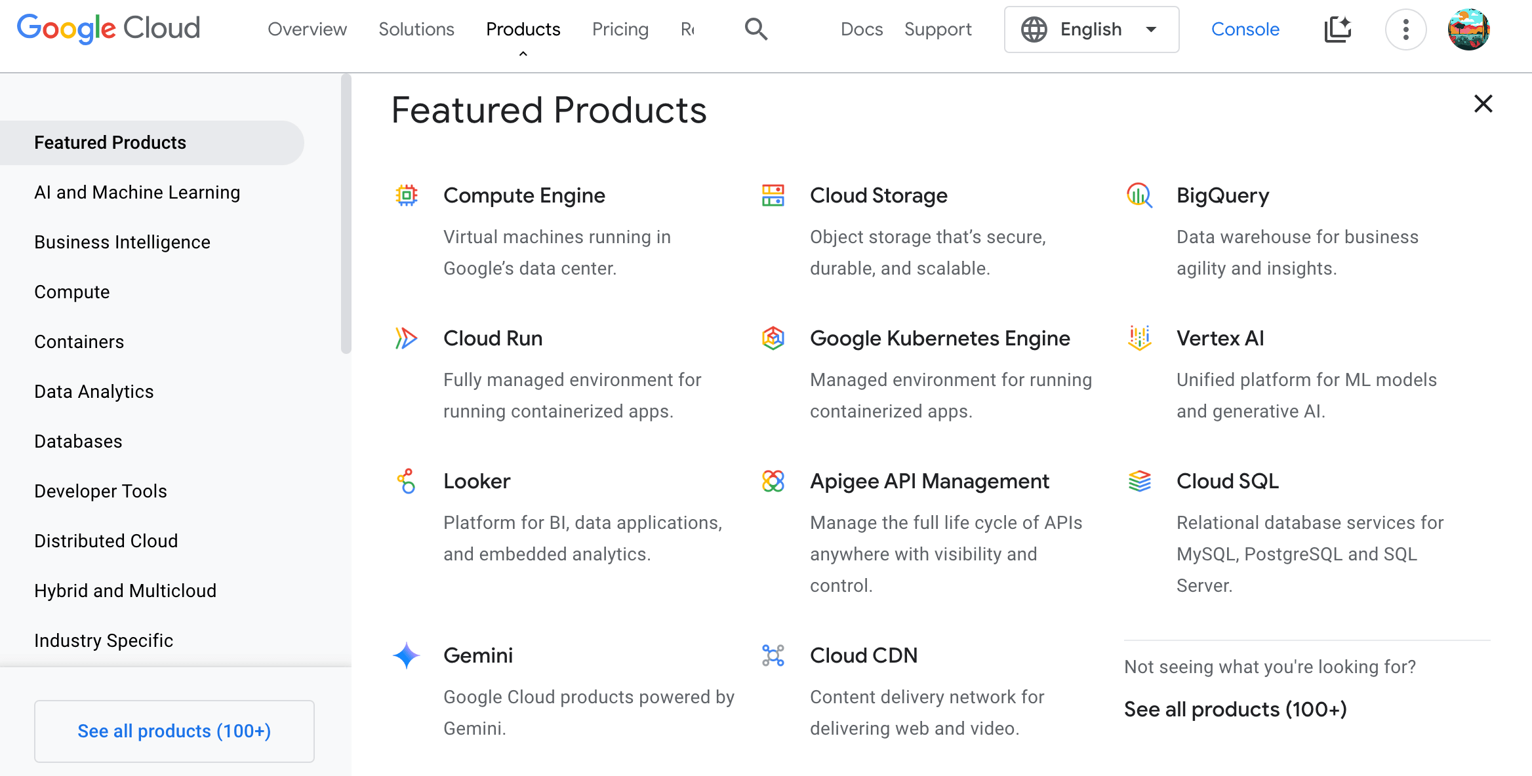Viewport: 1532px width, 776px height.
Task: Click the Vertex AI icon
Action: (x=1140, y=338)
